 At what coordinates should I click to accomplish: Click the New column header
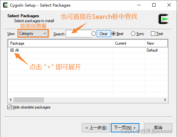[156, 43]
